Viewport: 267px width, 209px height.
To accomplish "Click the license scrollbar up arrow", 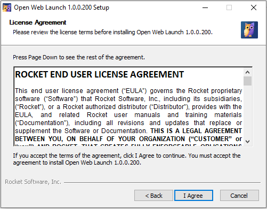I will click(x=247, y=72).
